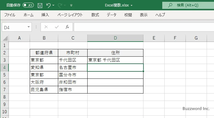Select column B header
Viewport: 214px width, 118px height.
click(44, 38)
